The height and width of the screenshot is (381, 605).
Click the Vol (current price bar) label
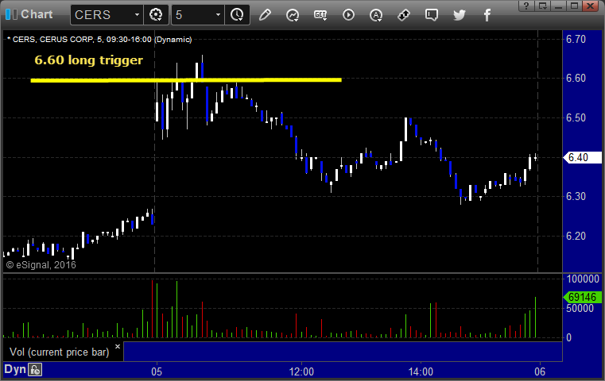click(x=60, y=352)
